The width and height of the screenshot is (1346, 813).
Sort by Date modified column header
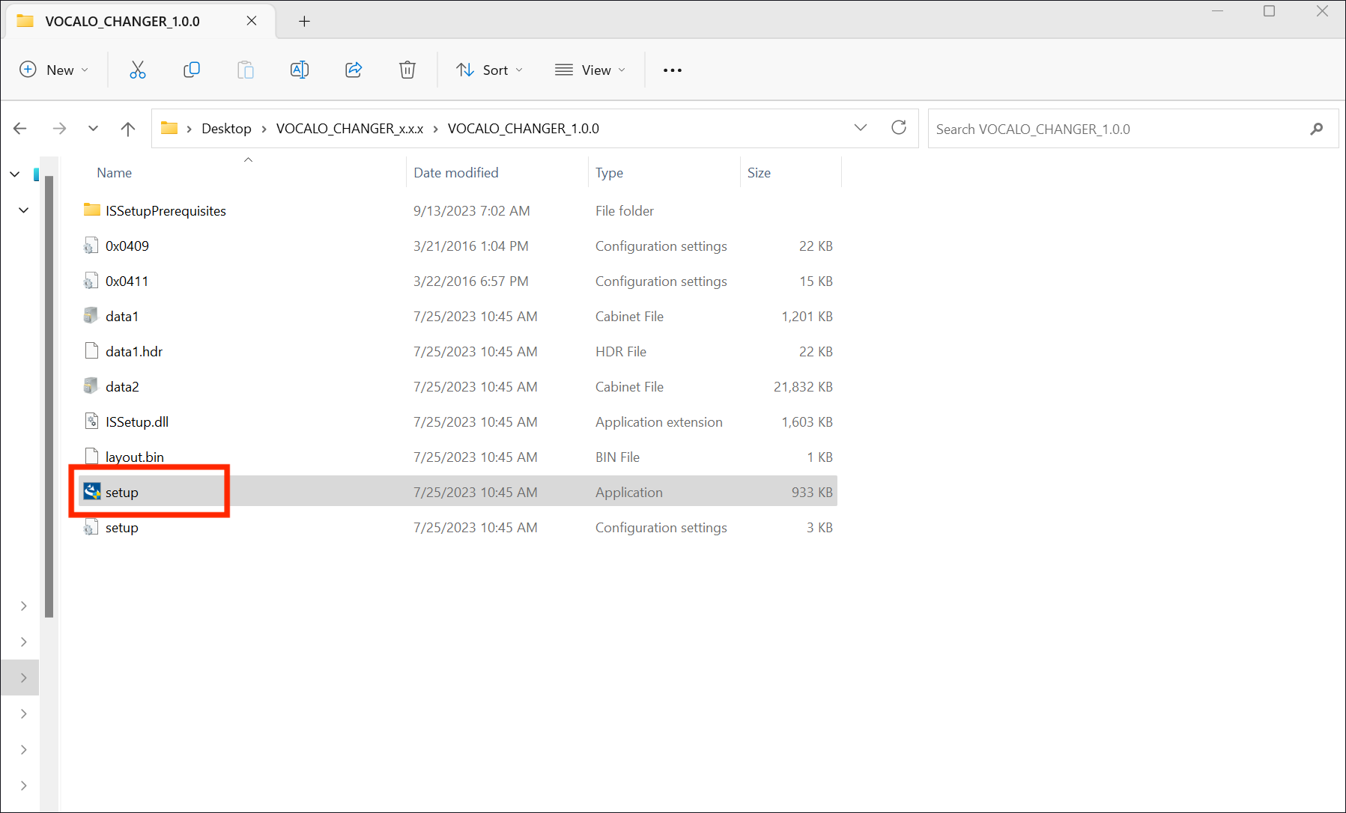[x=455, y=173]
